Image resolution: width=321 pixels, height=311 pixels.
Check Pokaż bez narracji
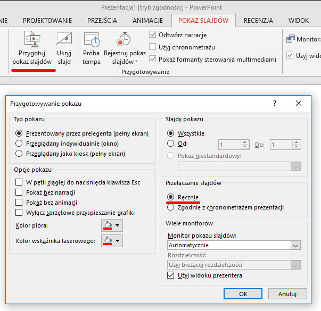19,192
